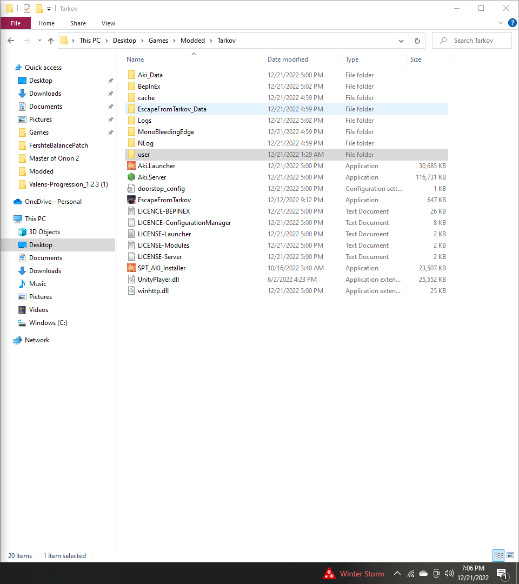The width and height of the screenshot is (519, 584).
Task: Click Games in the address breadcrumb
Action: (x=158, y=41)
